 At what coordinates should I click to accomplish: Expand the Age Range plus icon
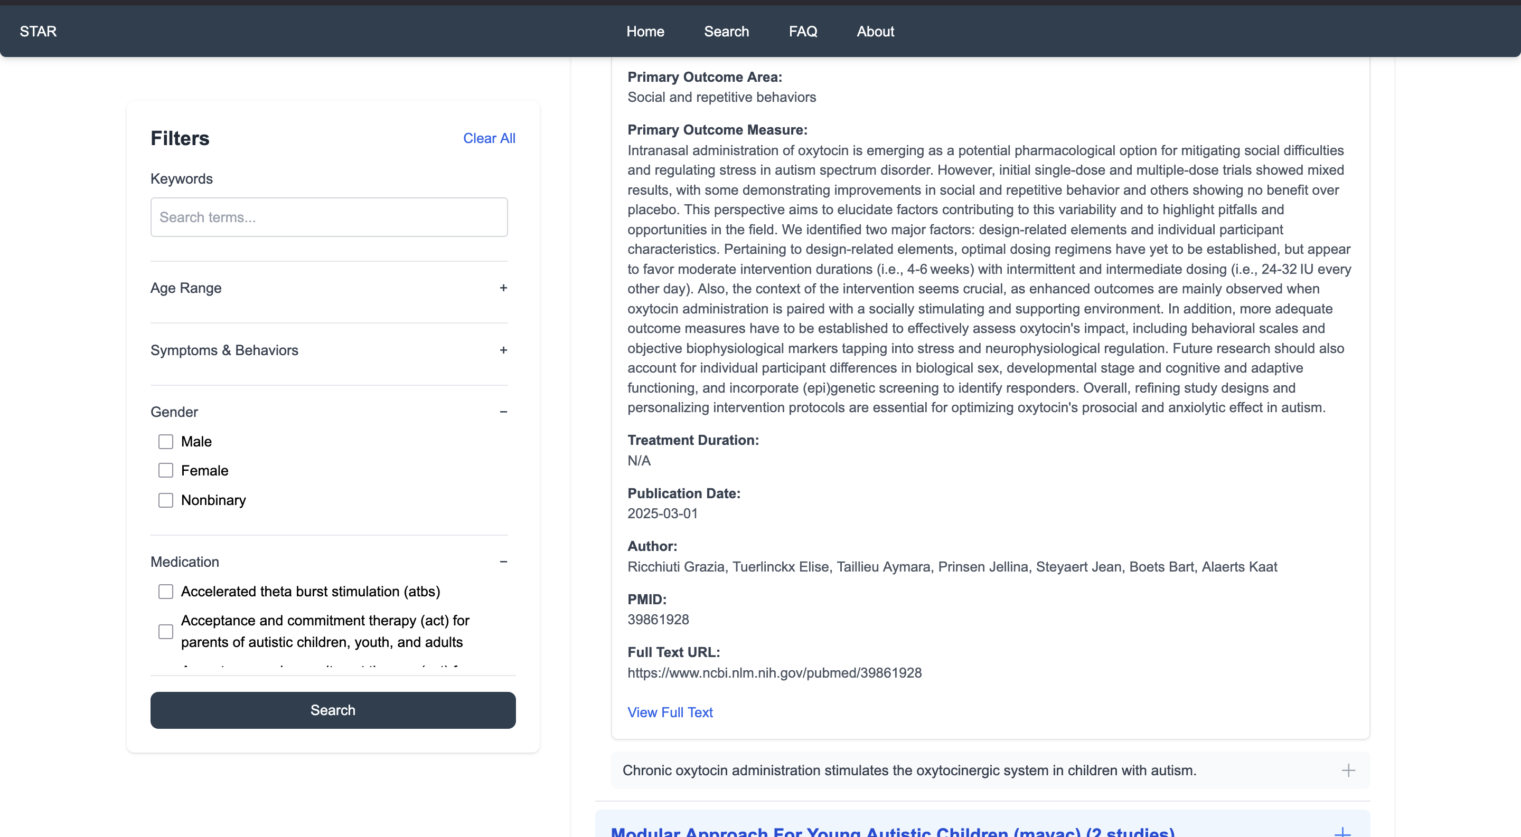coord(503,288)
